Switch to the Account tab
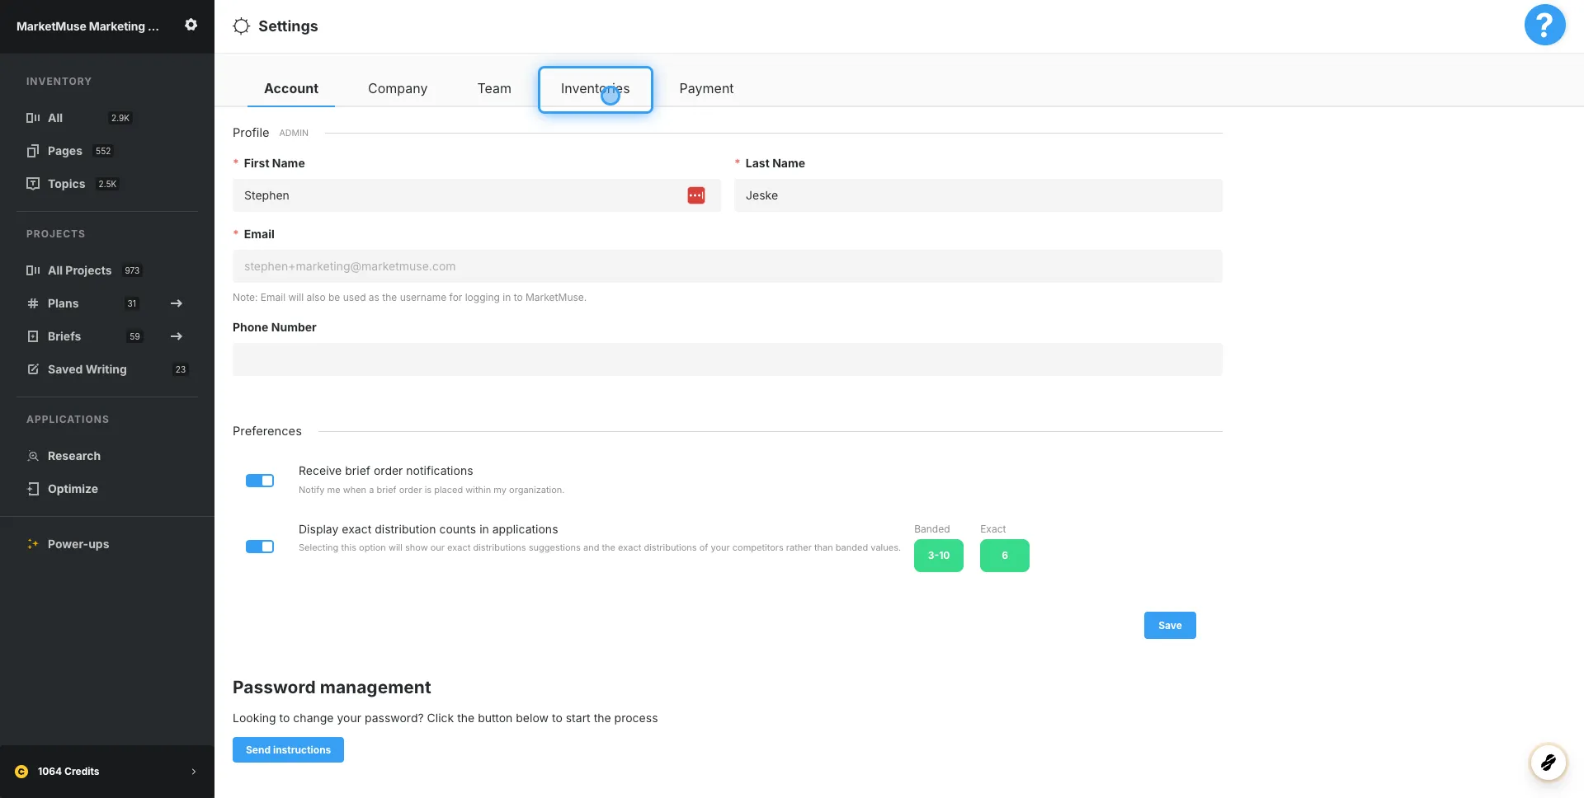This screenshot has height=798, width=1584. tap(291, 88)
